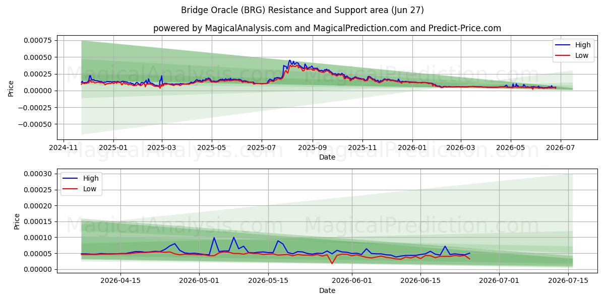Screen dimensions: 605x302
Task: Click the bottom chart x-axis label '2026-05-01'
Action: pyautogui.click(x=199, y=281)
